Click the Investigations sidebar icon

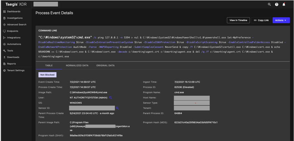pyautogui.click(x=4, y=18)
